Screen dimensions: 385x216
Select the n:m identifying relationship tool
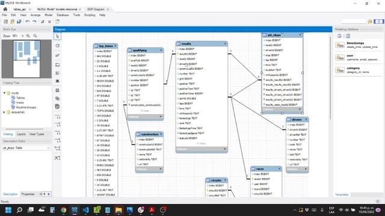(x=58, y=149)
